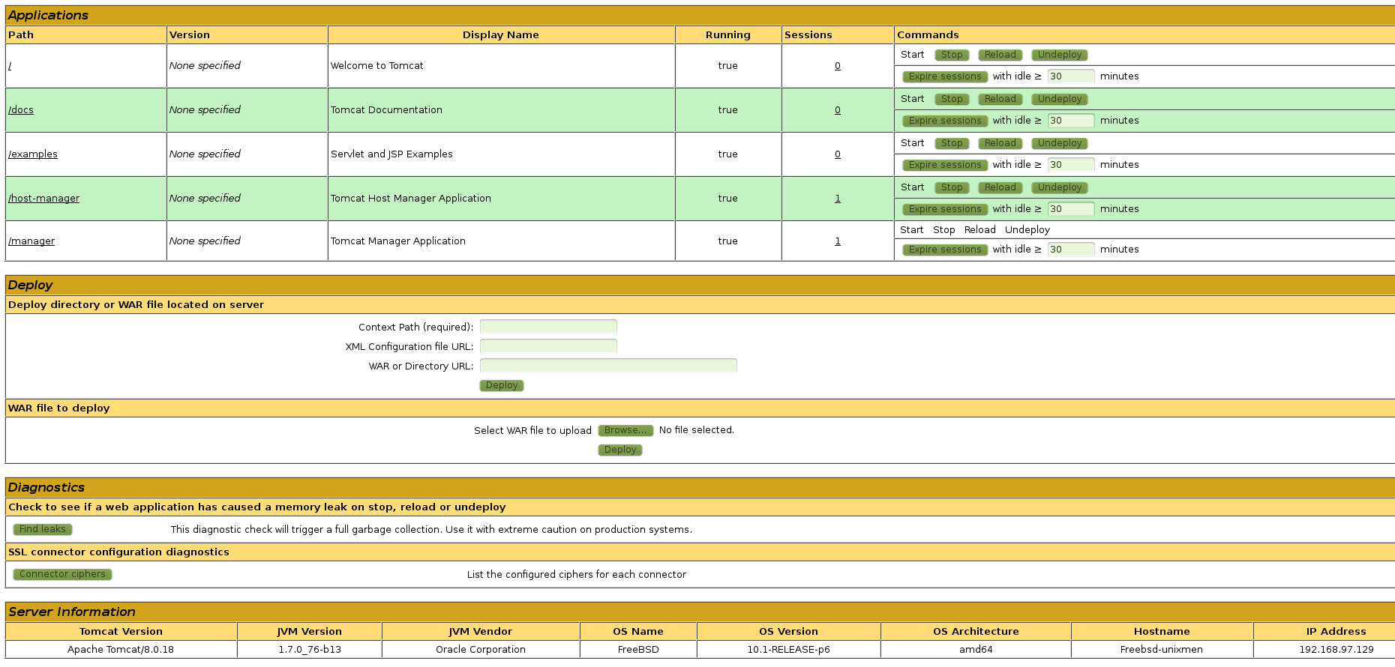Focus idle minutes field for /manager
1395x667 pixels.
coord(1071,250)
